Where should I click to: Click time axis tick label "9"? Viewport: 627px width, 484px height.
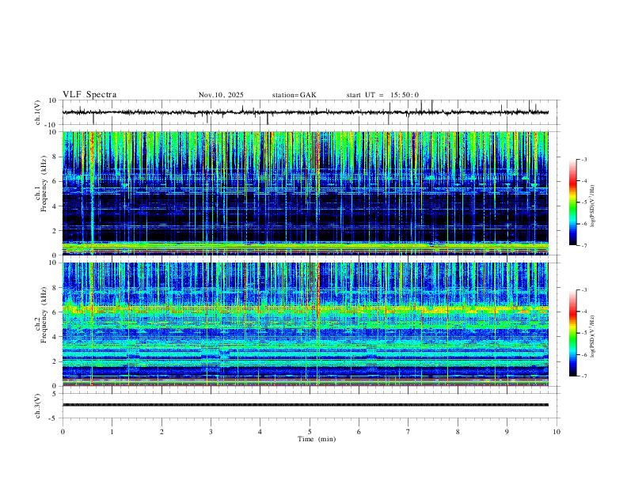(x=507, y=432)
